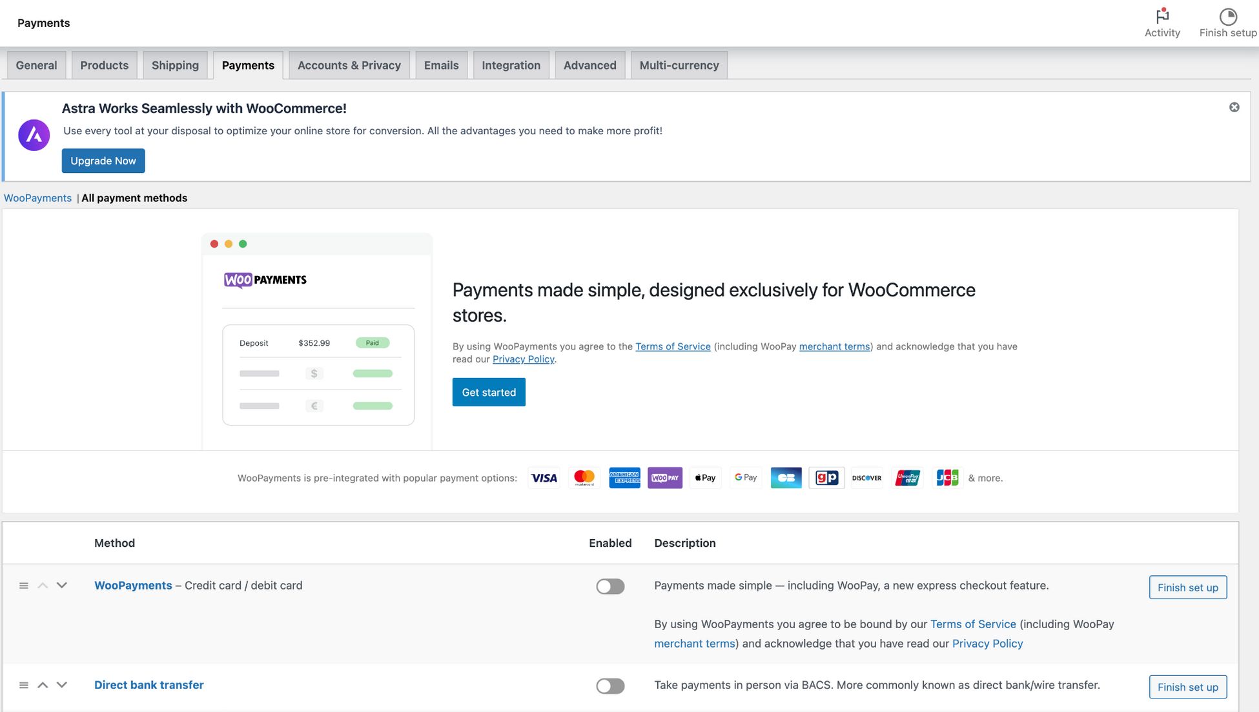
Task: Open the Advanced tab
Action: click(x=589, y=65)
